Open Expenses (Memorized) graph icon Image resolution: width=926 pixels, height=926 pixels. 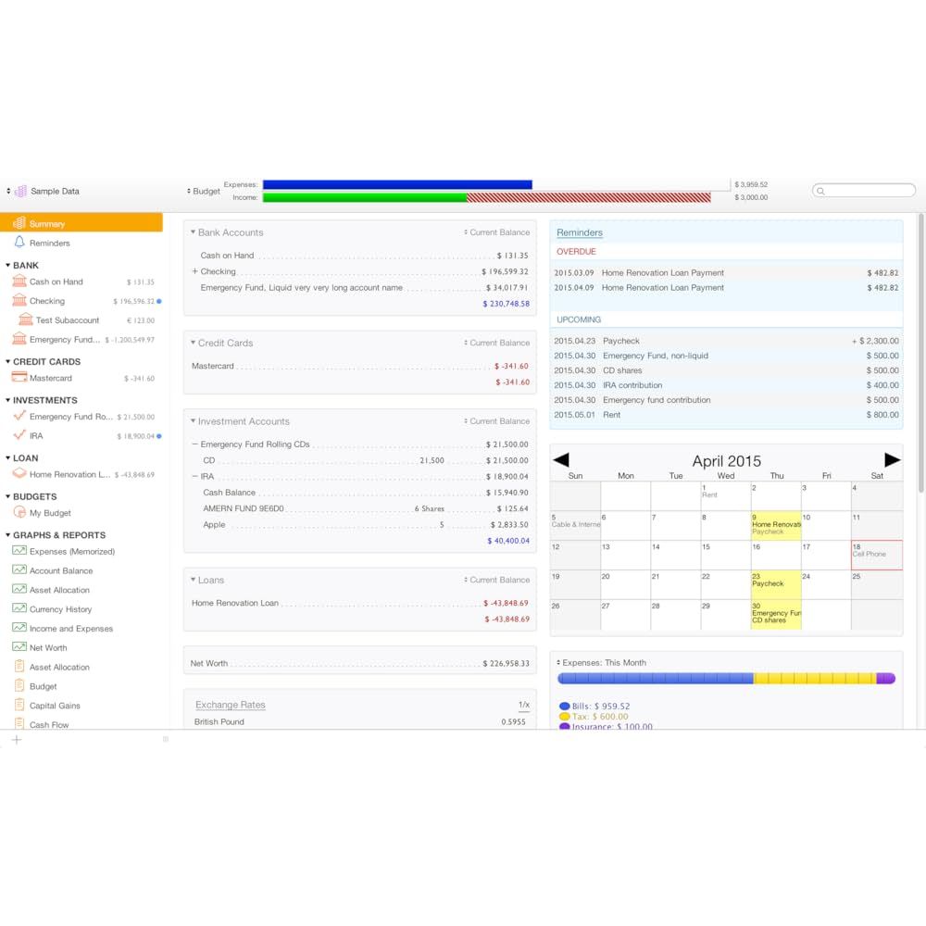click(19, 550)
